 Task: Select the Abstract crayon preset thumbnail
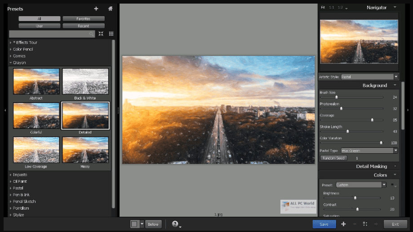tap(36, 81)
